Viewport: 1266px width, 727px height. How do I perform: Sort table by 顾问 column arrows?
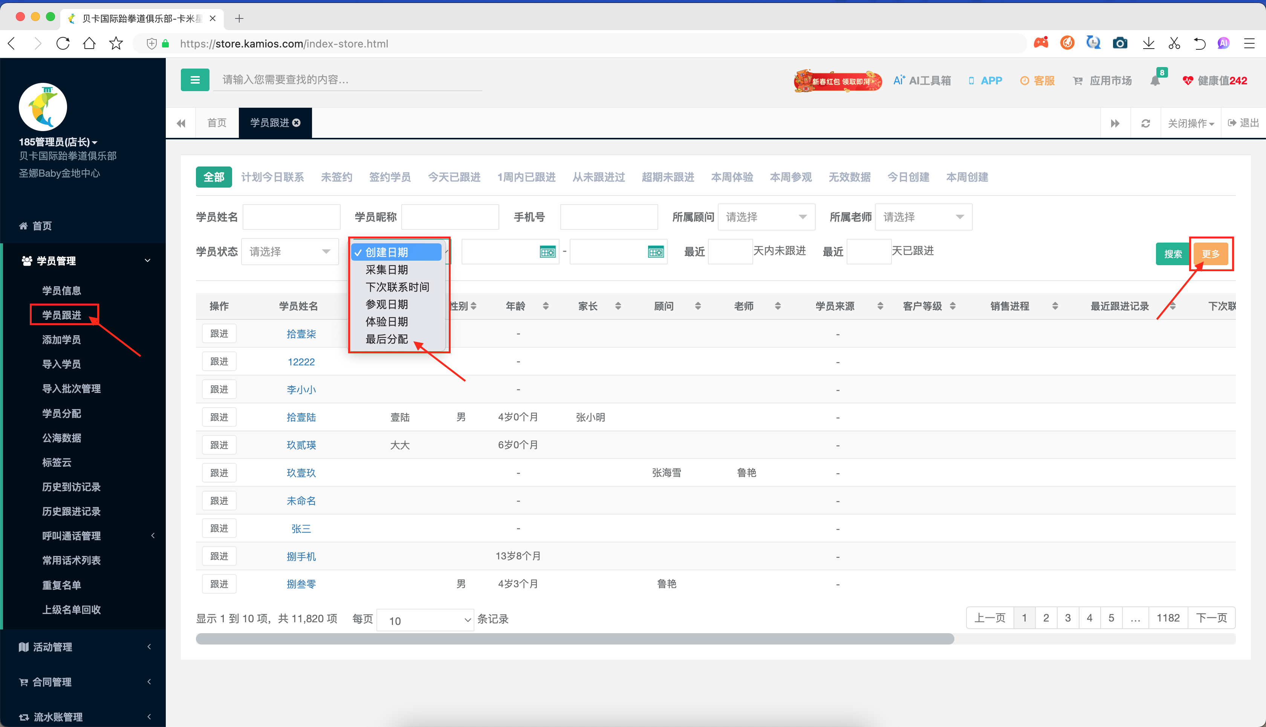698,306
